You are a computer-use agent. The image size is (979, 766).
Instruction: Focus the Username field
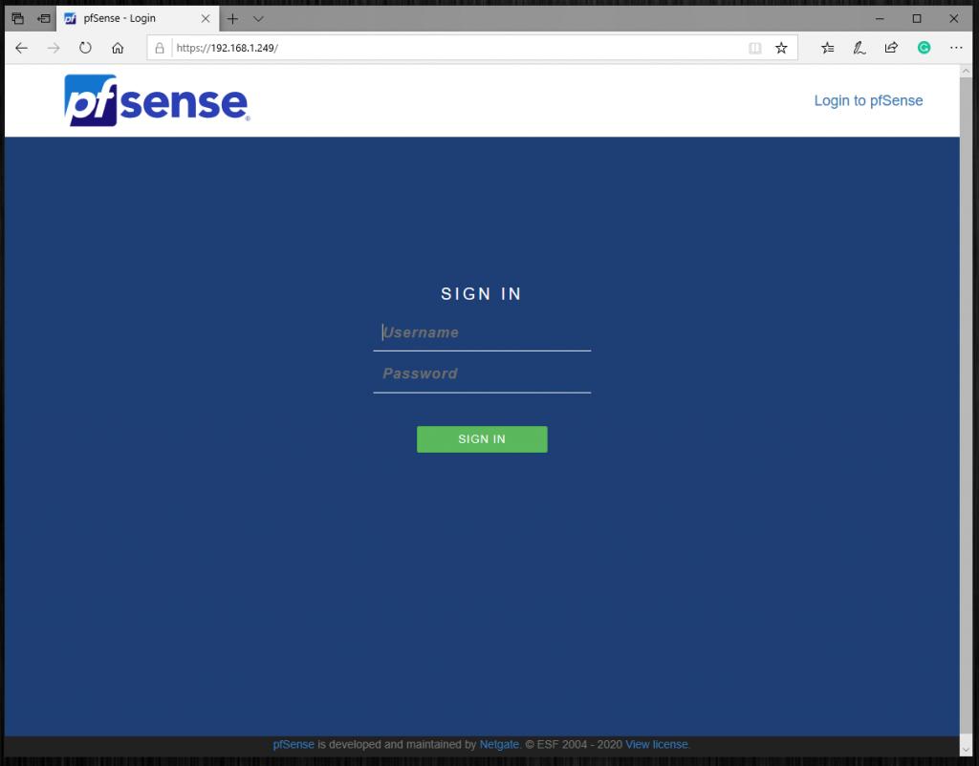[482, 333]
